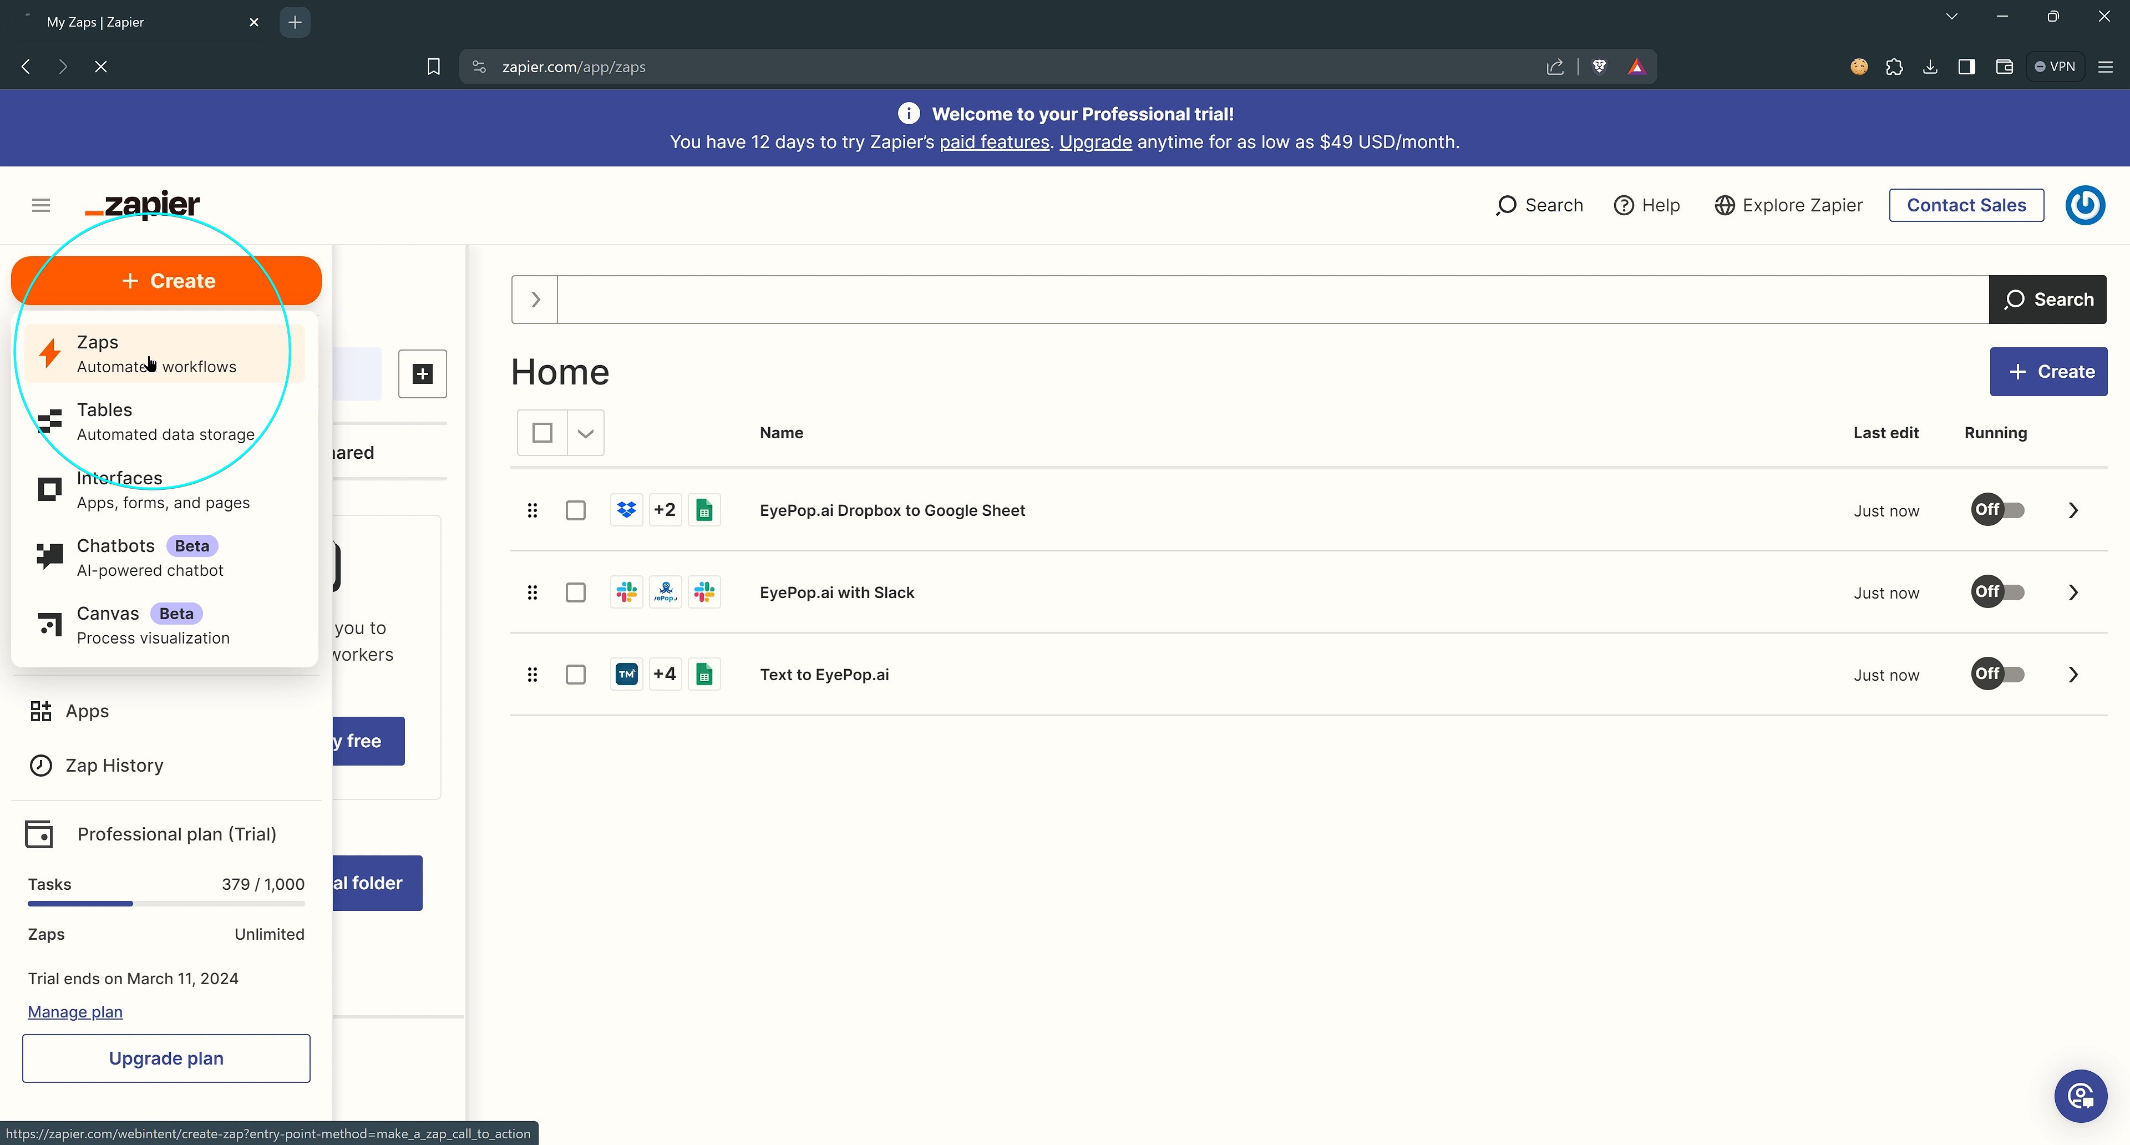Turn on the EyePop.ai Dropbox to Google Sheet zap

tap(1997, 510)
